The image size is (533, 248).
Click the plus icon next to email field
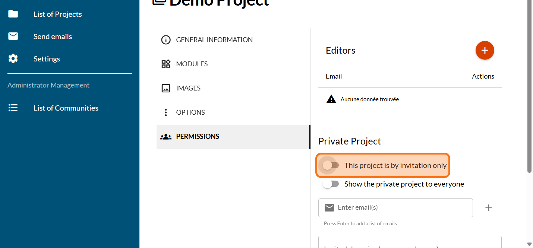click(488, 208)
